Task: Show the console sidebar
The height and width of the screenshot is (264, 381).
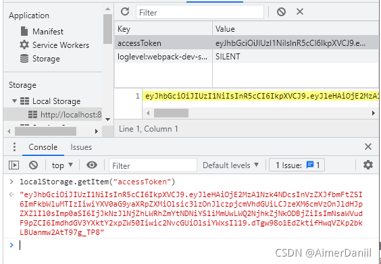Action: (x=14, y=165)
